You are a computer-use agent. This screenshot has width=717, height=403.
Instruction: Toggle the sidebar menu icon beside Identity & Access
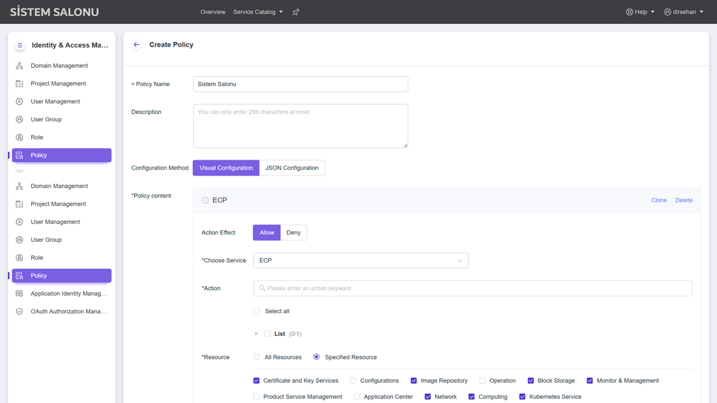coord(20,45)
